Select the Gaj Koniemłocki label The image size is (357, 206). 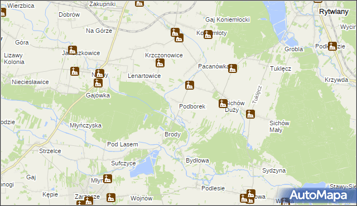coord(228,19)
